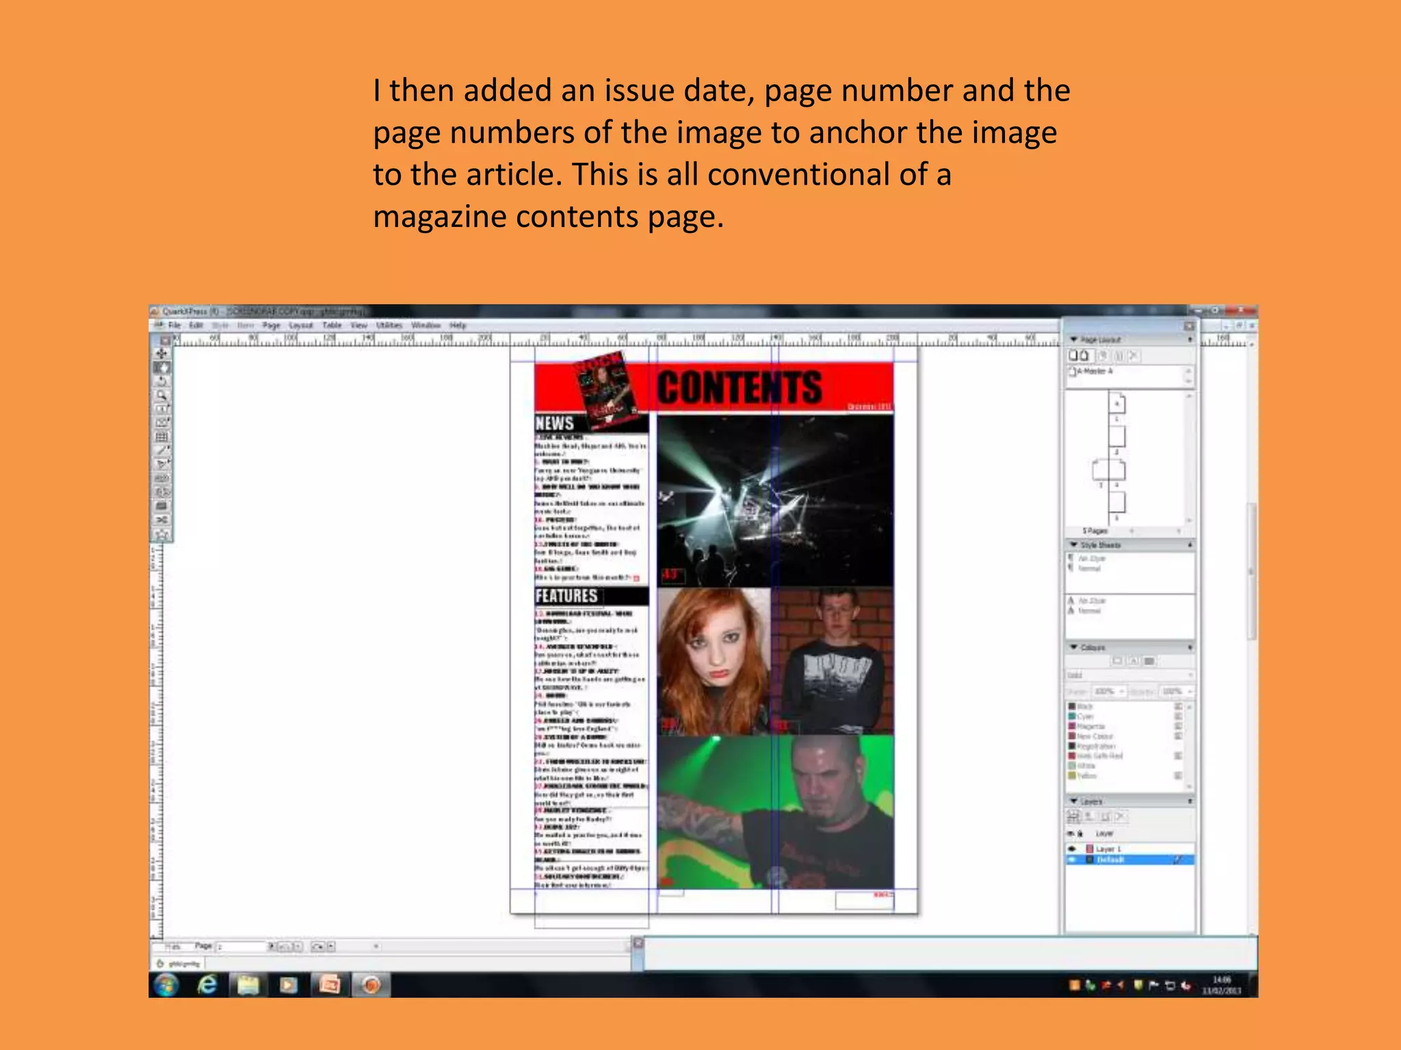Select page 5 thumbnail in Page Layout
The image size is (1401, 1050).
coord(1117,502)
